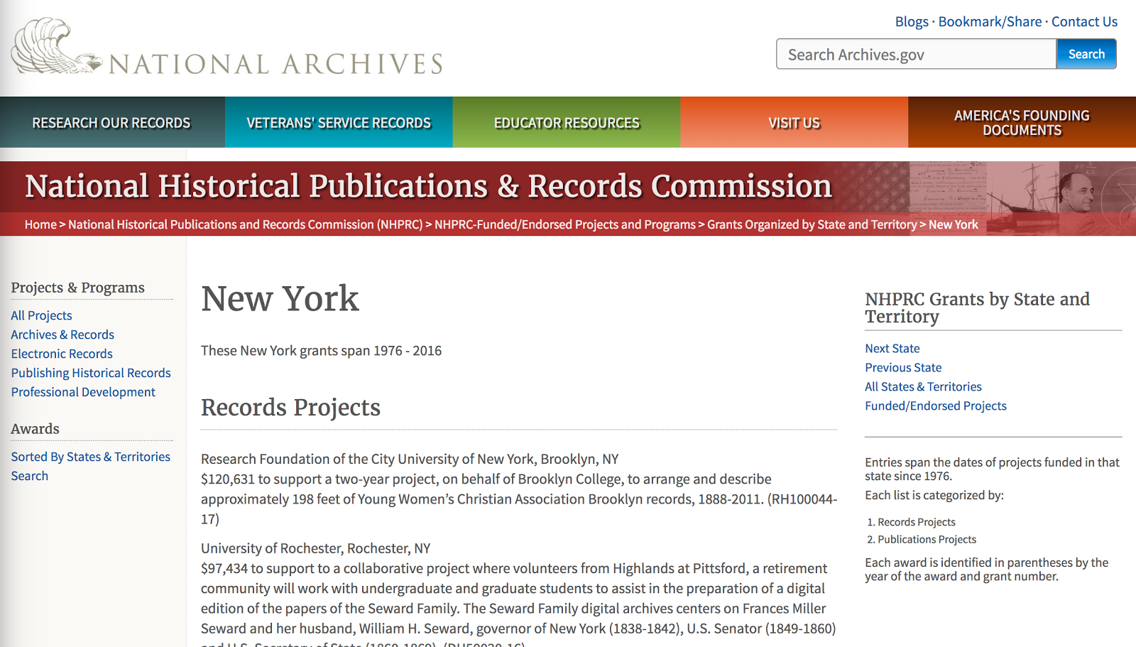1136x647 pixels.
Task: Click the Contact Us link
Action: [1084, 21]
